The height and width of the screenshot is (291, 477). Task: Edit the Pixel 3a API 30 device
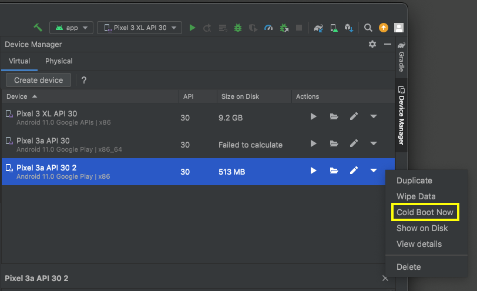354,144
